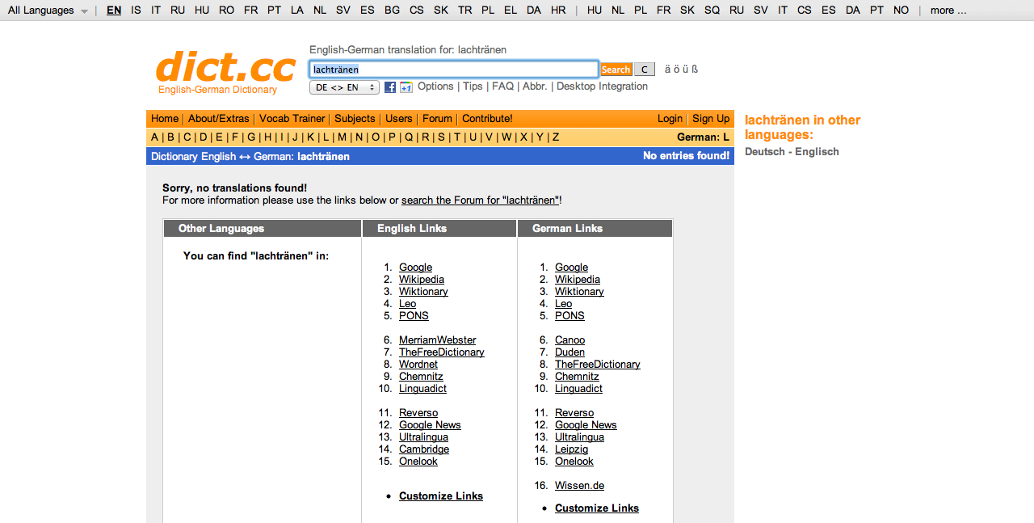
Task: Click the lachtränen search input field
Action: (454, 70)
